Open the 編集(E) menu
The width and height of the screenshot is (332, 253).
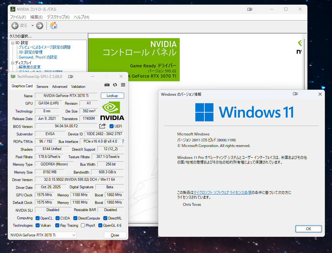tap(37, 17)
